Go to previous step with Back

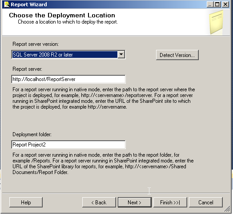click(99, 203)
